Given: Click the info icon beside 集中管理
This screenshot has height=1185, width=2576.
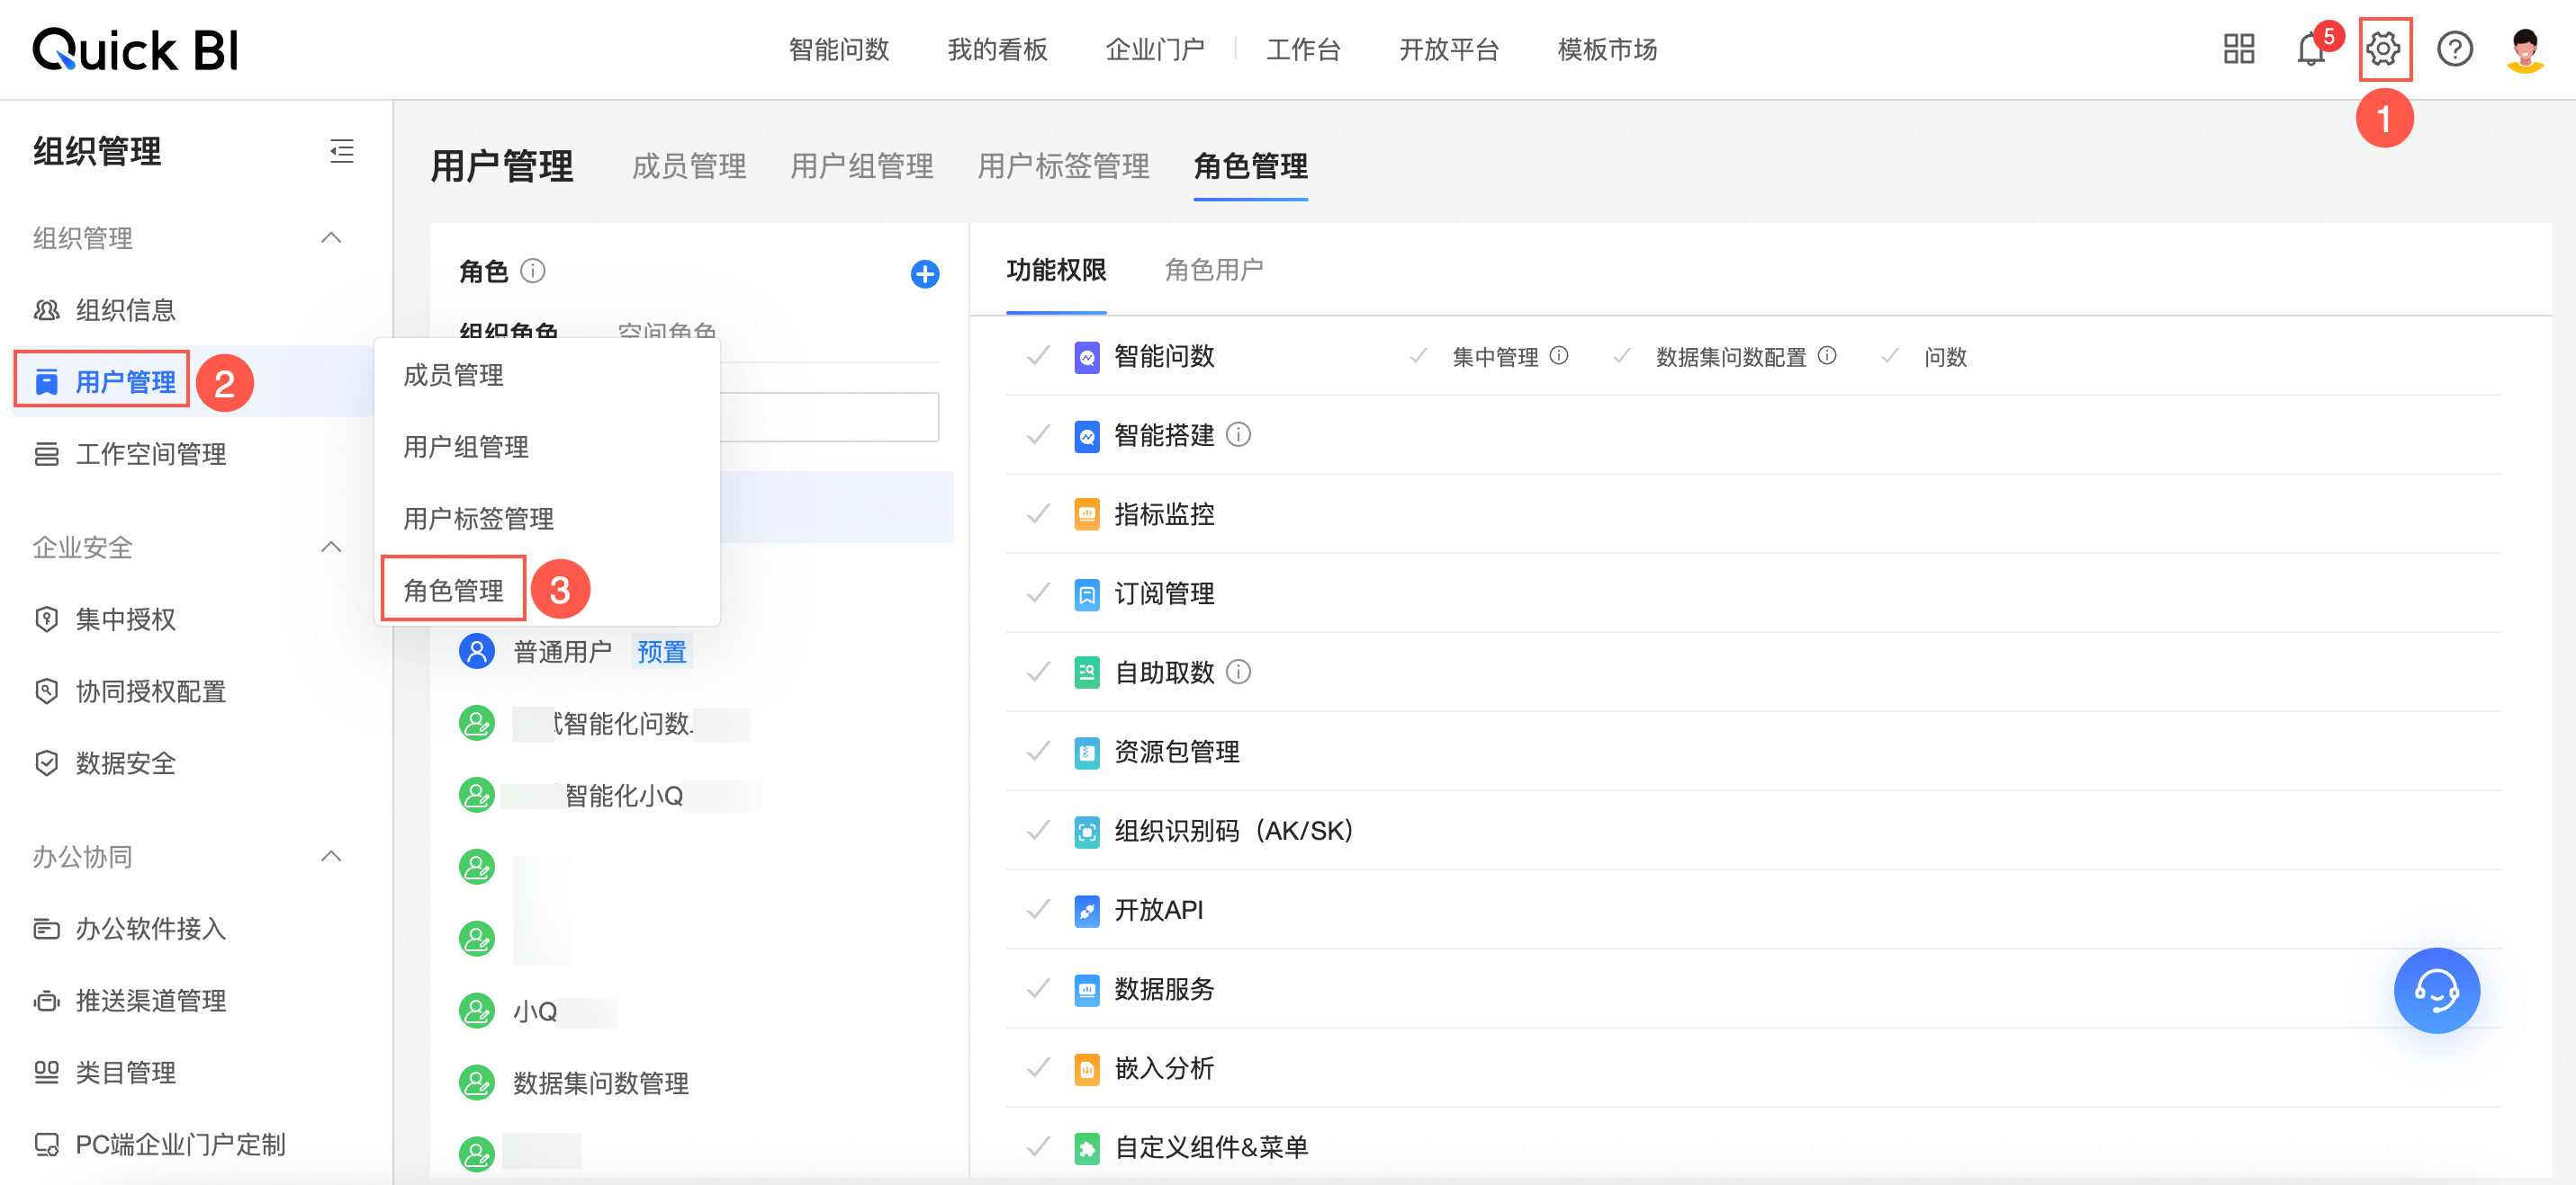Looking at the screenshot, I should click(x=1559, y=356).
